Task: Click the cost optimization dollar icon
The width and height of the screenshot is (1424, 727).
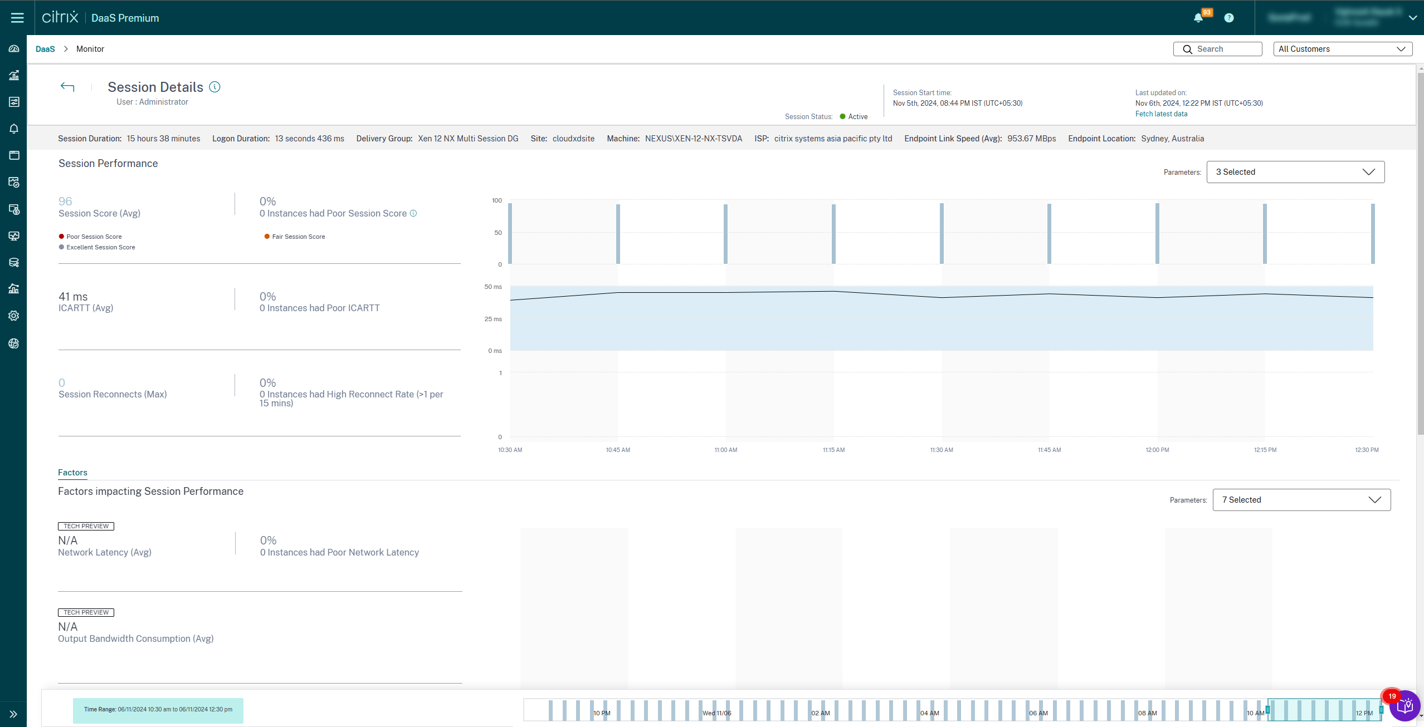Action: click(14, 209)
